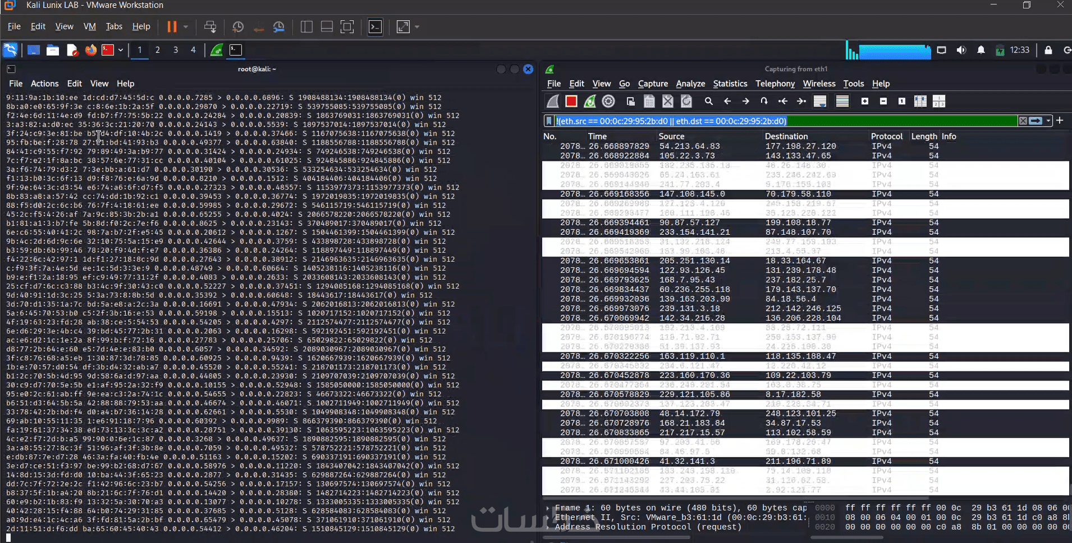
Task: Click the Wireshark layout reset icon
Action: (939, 101)
